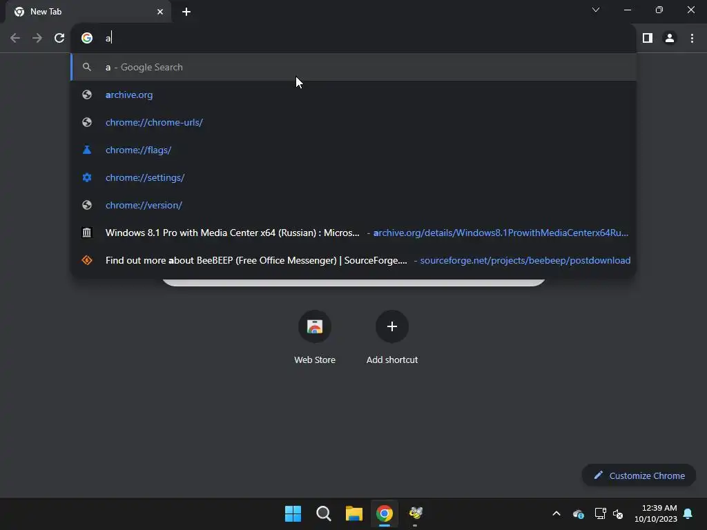Click the gear icon beside chrome://settings/

(x=87, y=177)
